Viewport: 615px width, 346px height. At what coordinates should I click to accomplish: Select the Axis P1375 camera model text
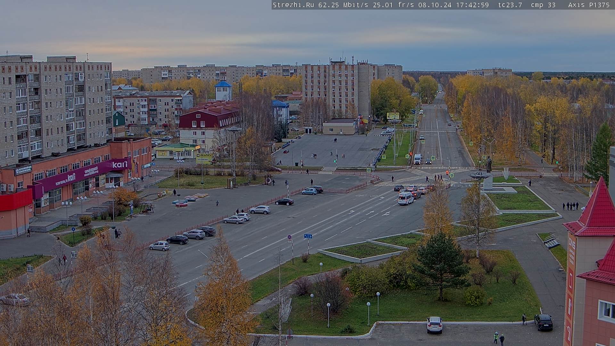pyautogui.click(x=589, y=5)
